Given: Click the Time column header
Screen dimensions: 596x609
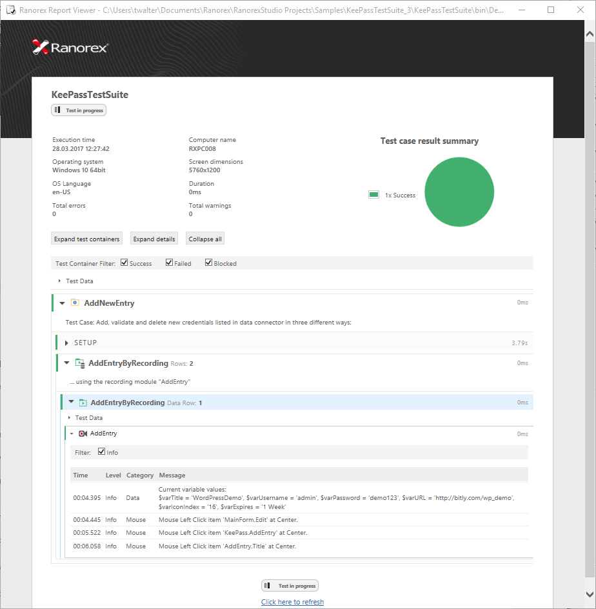Looking at the screenshot, I should pyautogui.click(x=81, y=475).
